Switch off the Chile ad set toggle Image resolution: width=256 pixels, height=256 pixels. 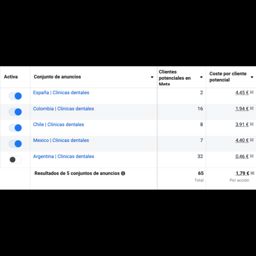(x=15, y=128)
